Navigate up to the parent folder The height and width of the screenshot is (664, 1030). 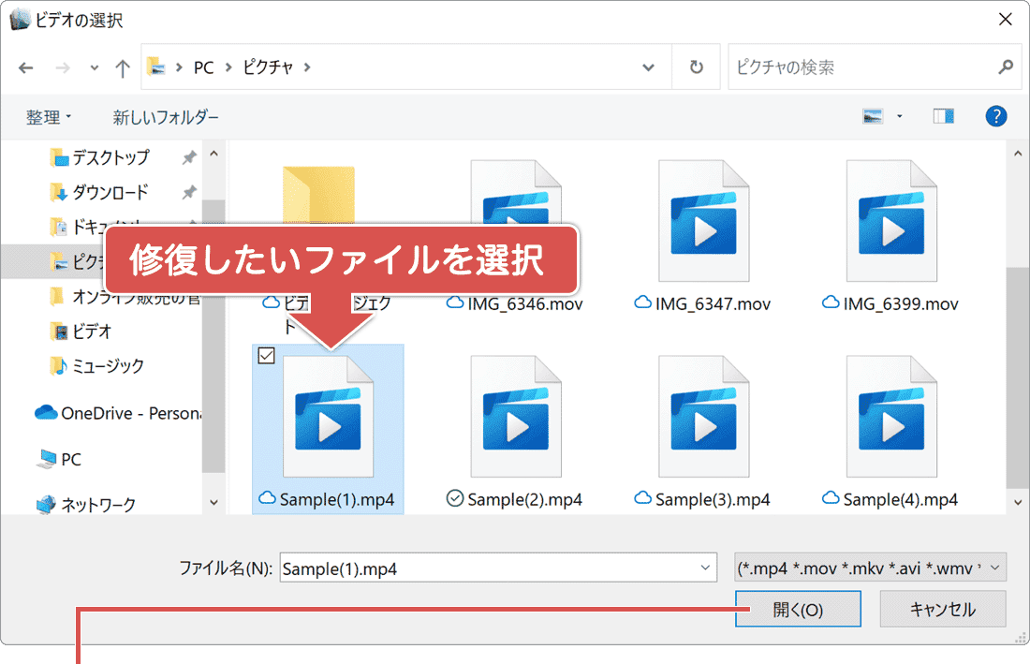click(122, 66)
